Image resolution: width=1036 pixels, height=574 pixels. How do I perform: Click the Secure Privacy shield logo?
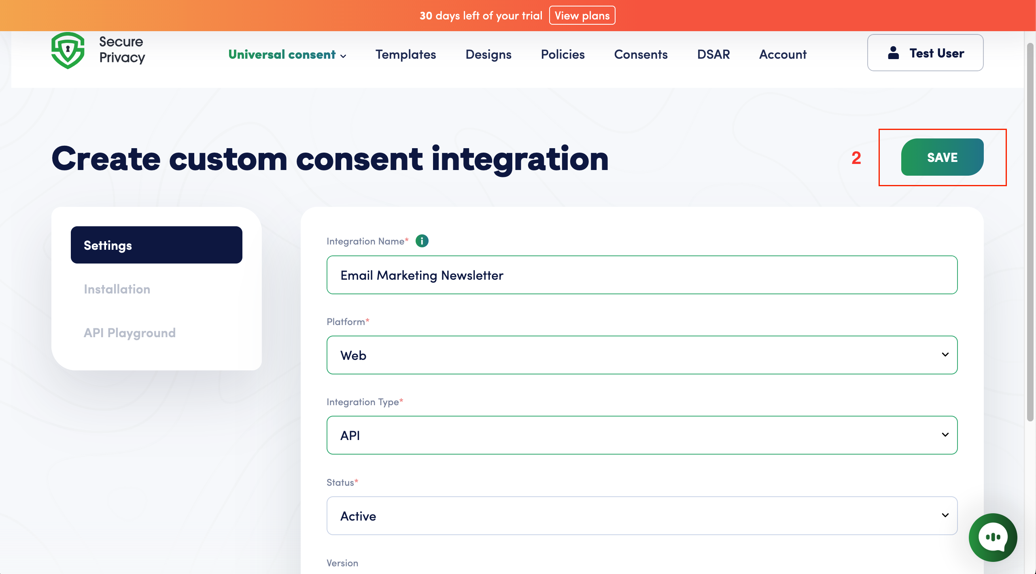pos(68,51)
